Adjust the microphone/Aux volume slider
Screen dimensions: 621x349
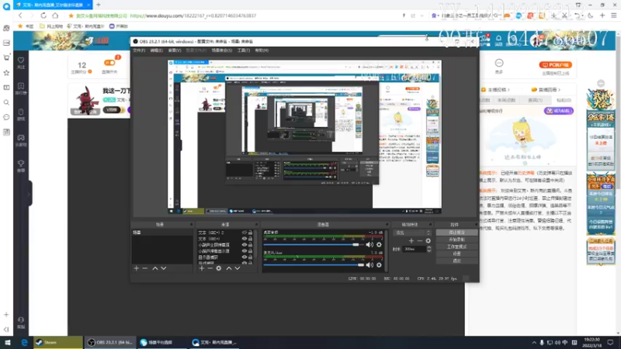click(313, 264)
